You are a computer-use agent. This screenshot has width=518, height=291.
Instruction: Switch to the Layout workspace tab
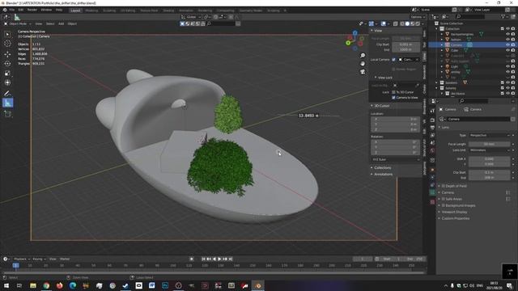[75, 11]
